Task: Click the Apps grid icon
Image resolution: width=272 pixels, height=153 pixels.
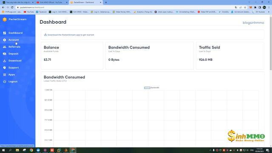Action: click(x=5, y=74)
